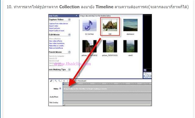Image resolution: width=195 pixels, height=118 pixels.
Task: Click the Import video link
Action: [x=54, y=26]
